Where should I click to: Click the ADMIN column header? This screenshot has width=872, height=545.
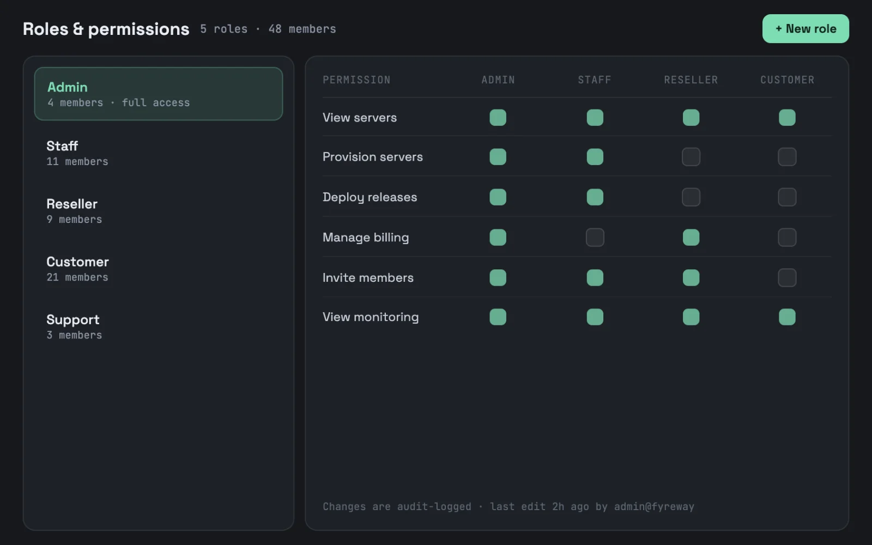[498, 80]
